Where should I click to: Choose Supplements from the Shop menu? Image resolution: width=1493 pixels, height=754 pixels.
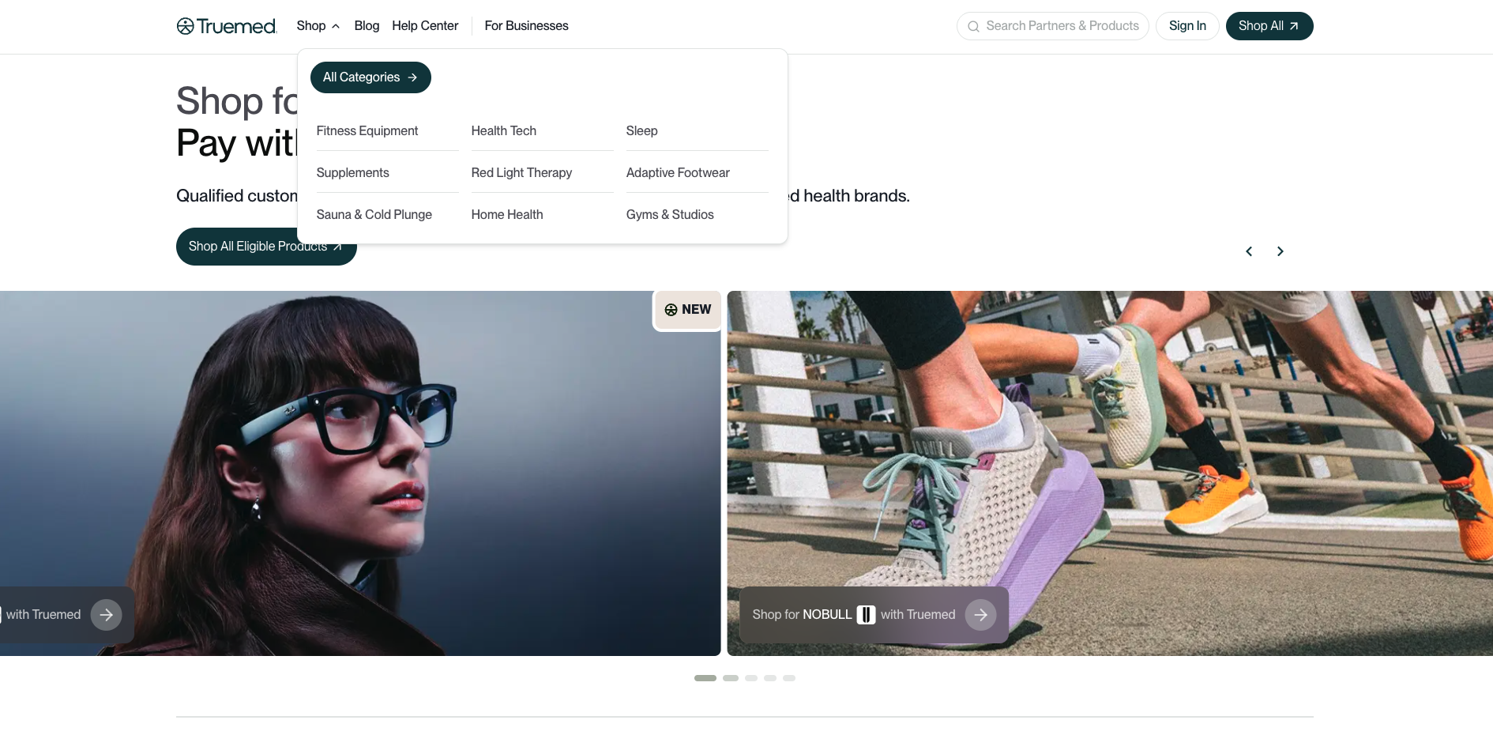tap(353, 173)
